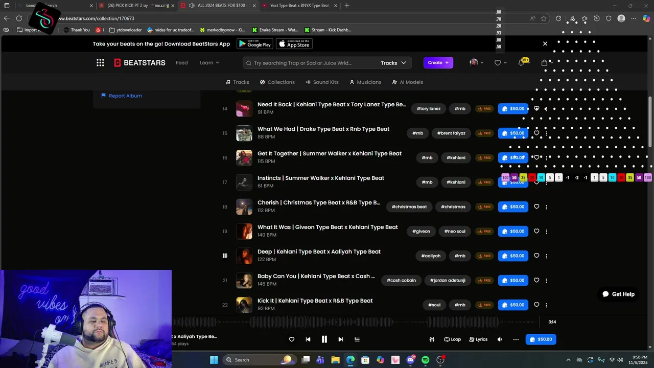Open the BeatStars apps grid menu

pos(100,62)
